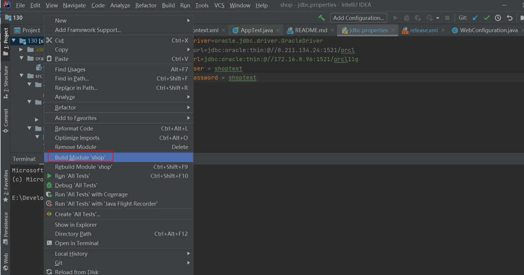Open the profiler dropdown arrow in toolbar

438,18
